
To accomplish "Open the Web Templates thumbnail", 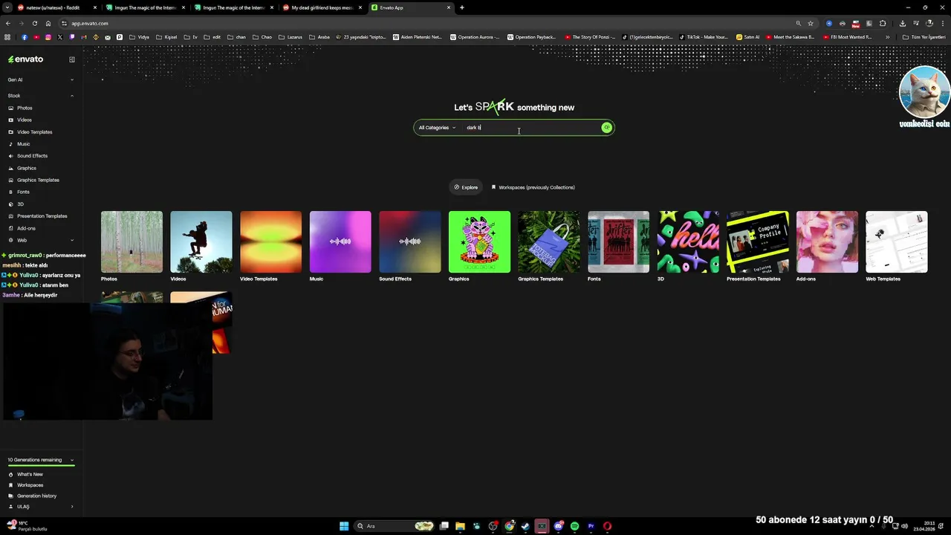I will click(897, 241).
